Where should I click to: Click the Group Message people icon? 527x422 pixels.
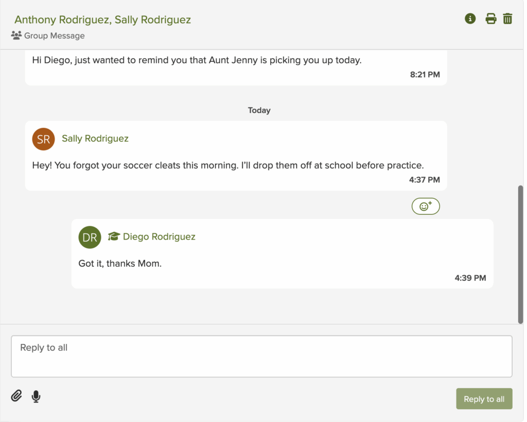click(16, 35)
